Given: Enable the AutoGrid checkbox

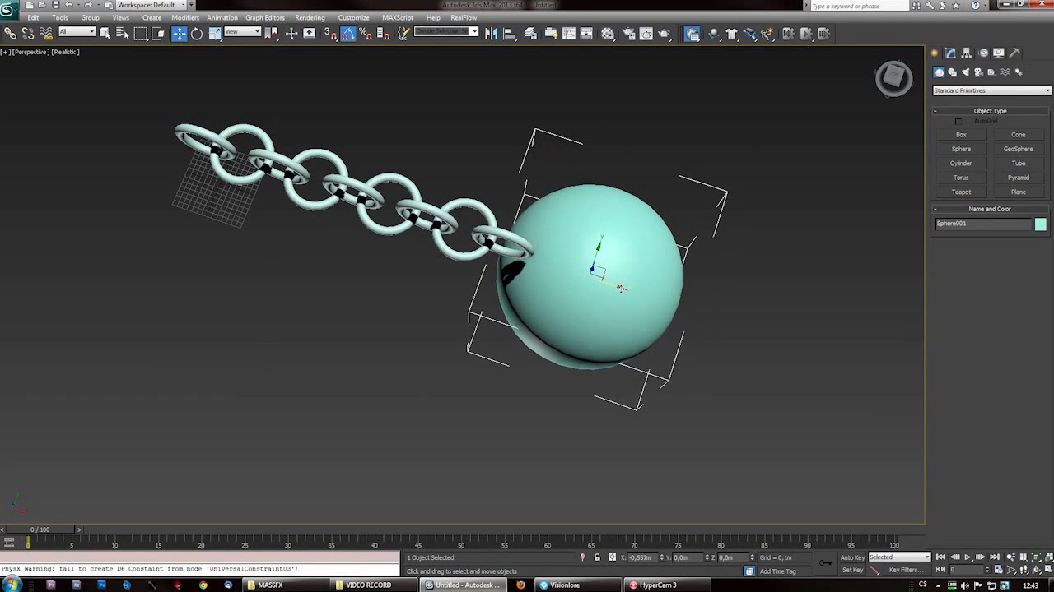Looking at the screenshot, I should tap(958, 122).
